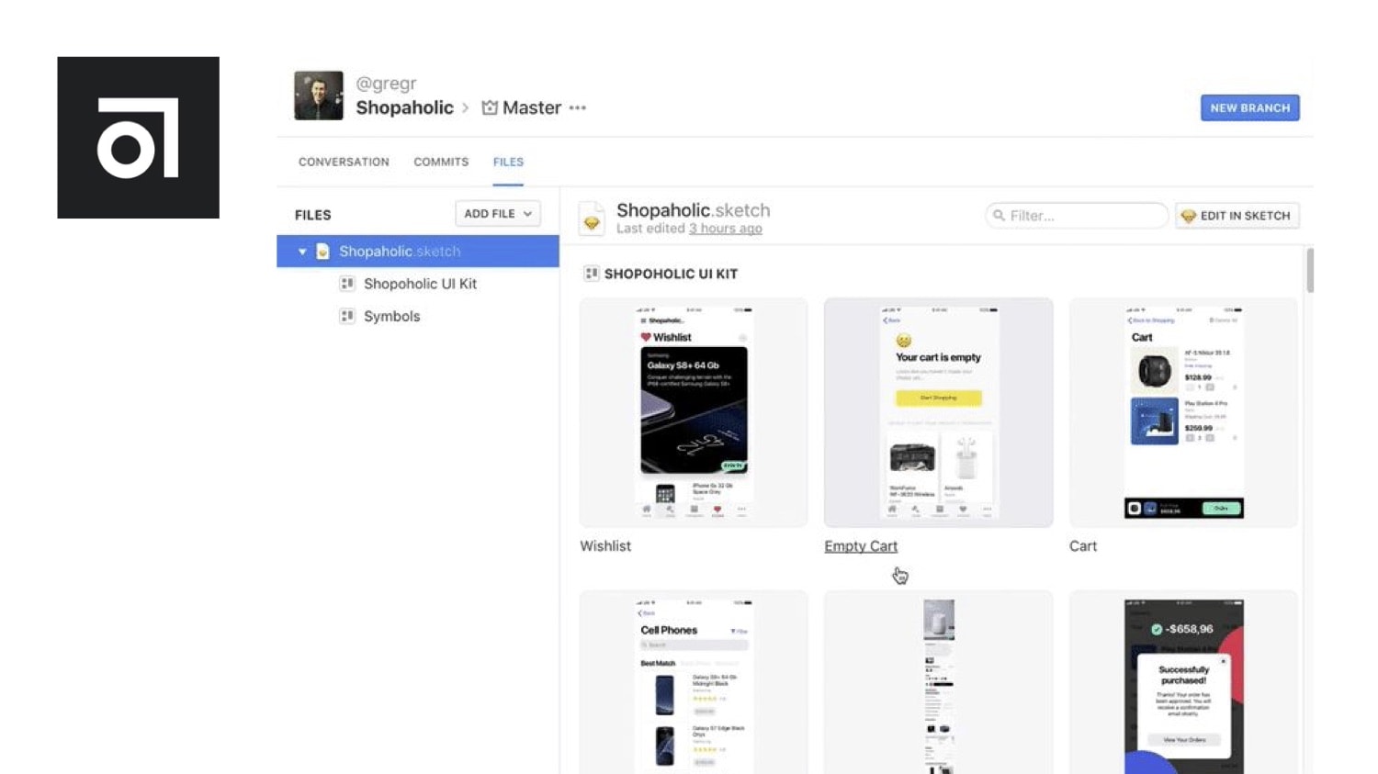
Task: Click the grid icon beside SHOPOHOLIC UI KIT heading
Action: (x=592, y=274)
